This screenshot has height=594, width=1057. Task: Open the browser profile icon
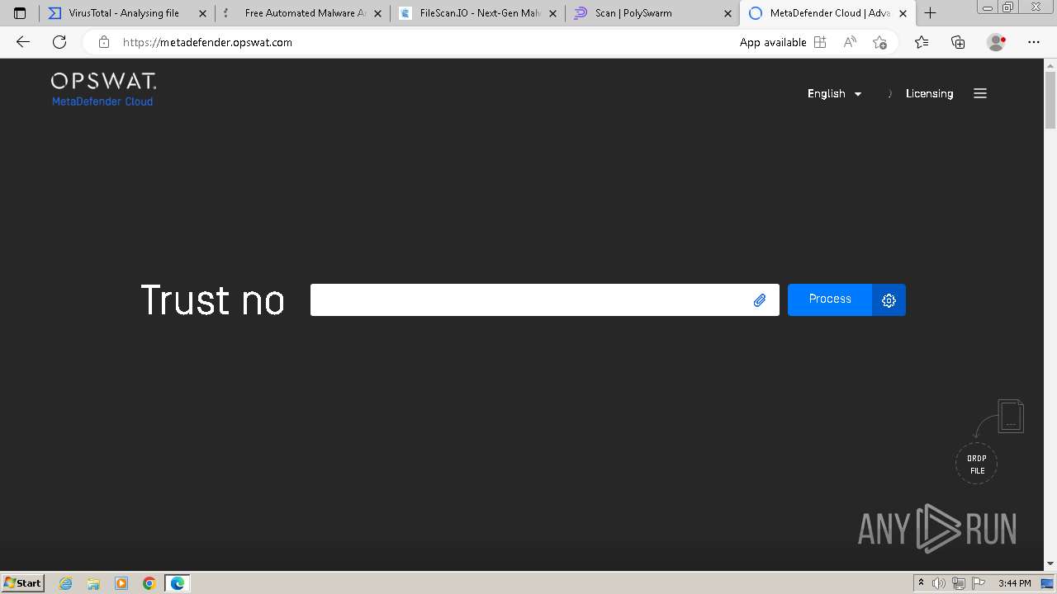point(996,42)
